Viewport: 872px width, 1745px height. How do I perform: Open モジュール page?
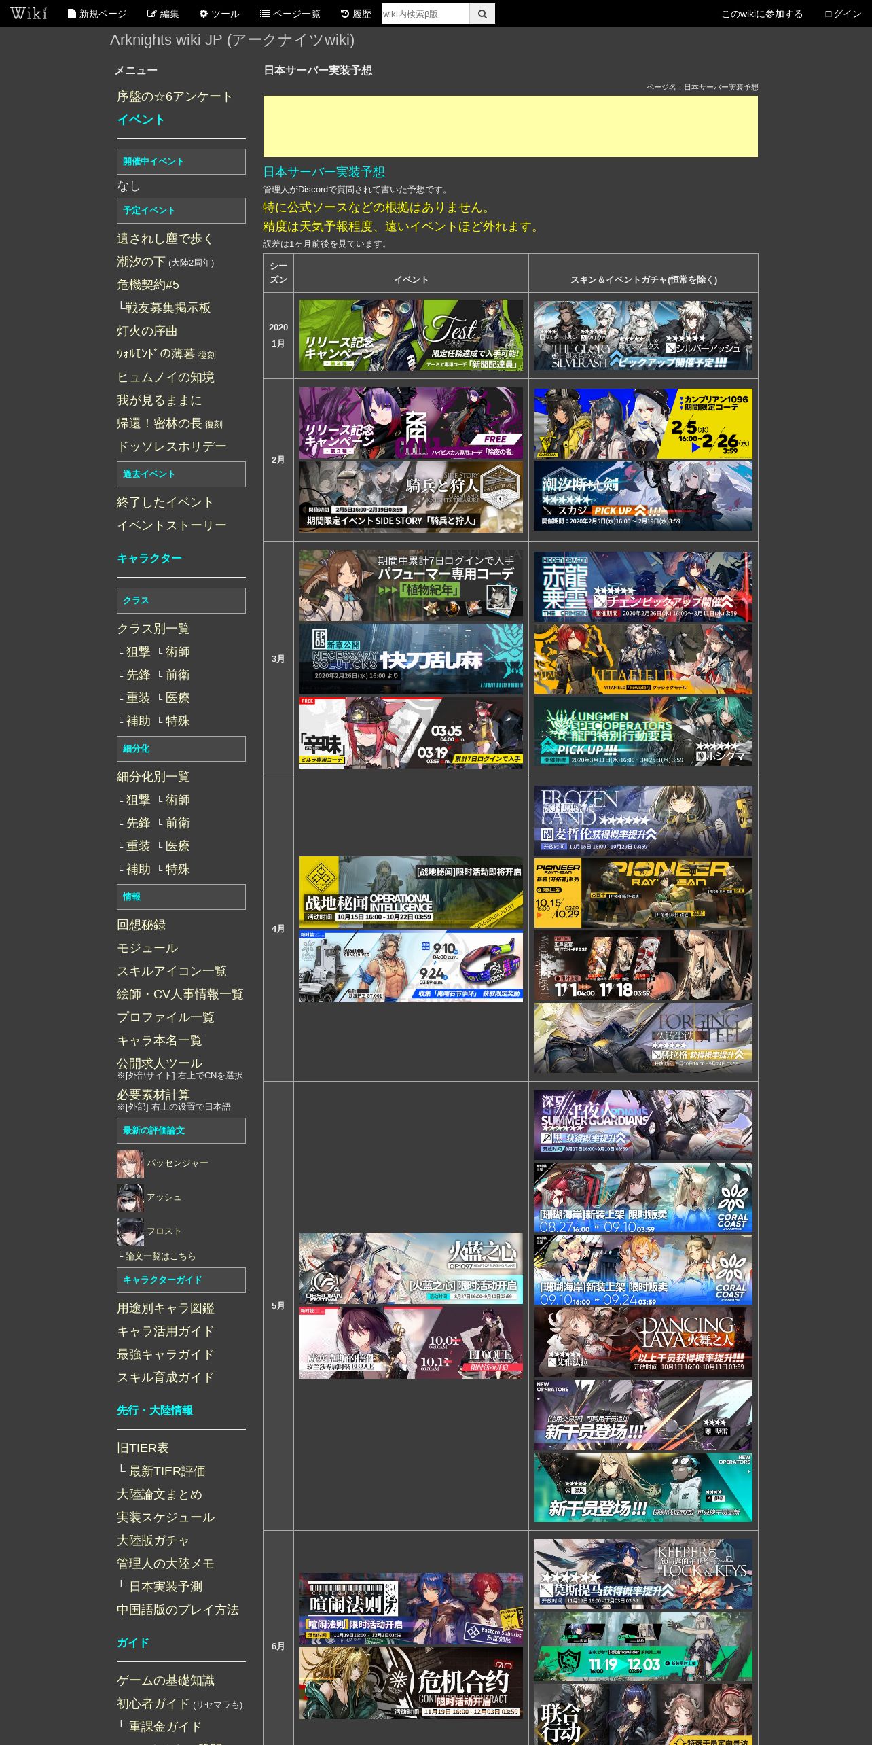(147, 948)
